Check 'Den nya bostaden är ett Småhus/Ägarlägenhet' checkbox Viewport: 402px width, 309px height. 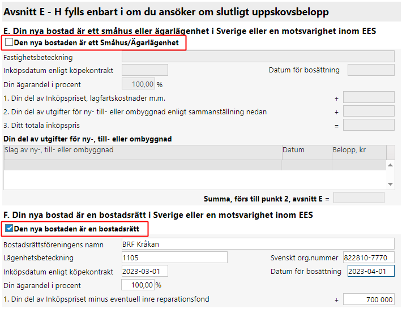point(9,42)
